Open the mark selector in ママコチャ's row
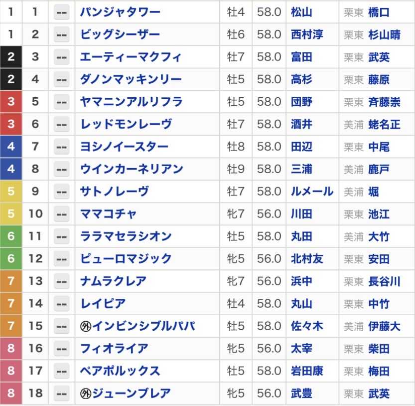The image size is (415, 406). point(61,214)
